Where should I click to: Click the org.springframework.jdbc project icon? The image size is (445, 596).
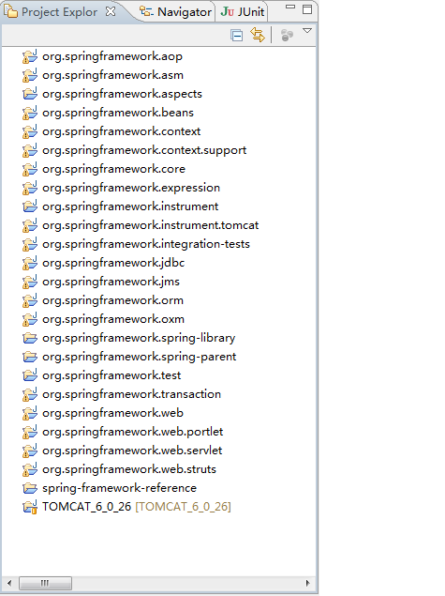pyautogui.click(x=30, y=263)
